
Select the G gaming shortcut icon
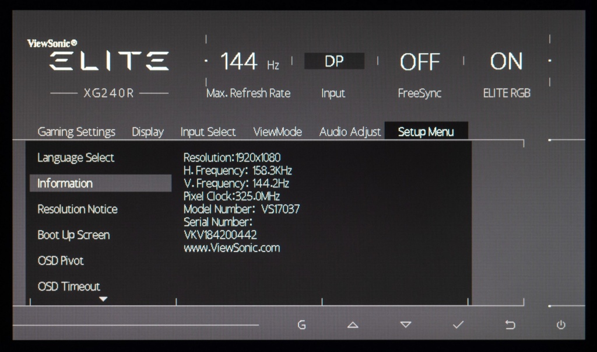coord(301,325)
